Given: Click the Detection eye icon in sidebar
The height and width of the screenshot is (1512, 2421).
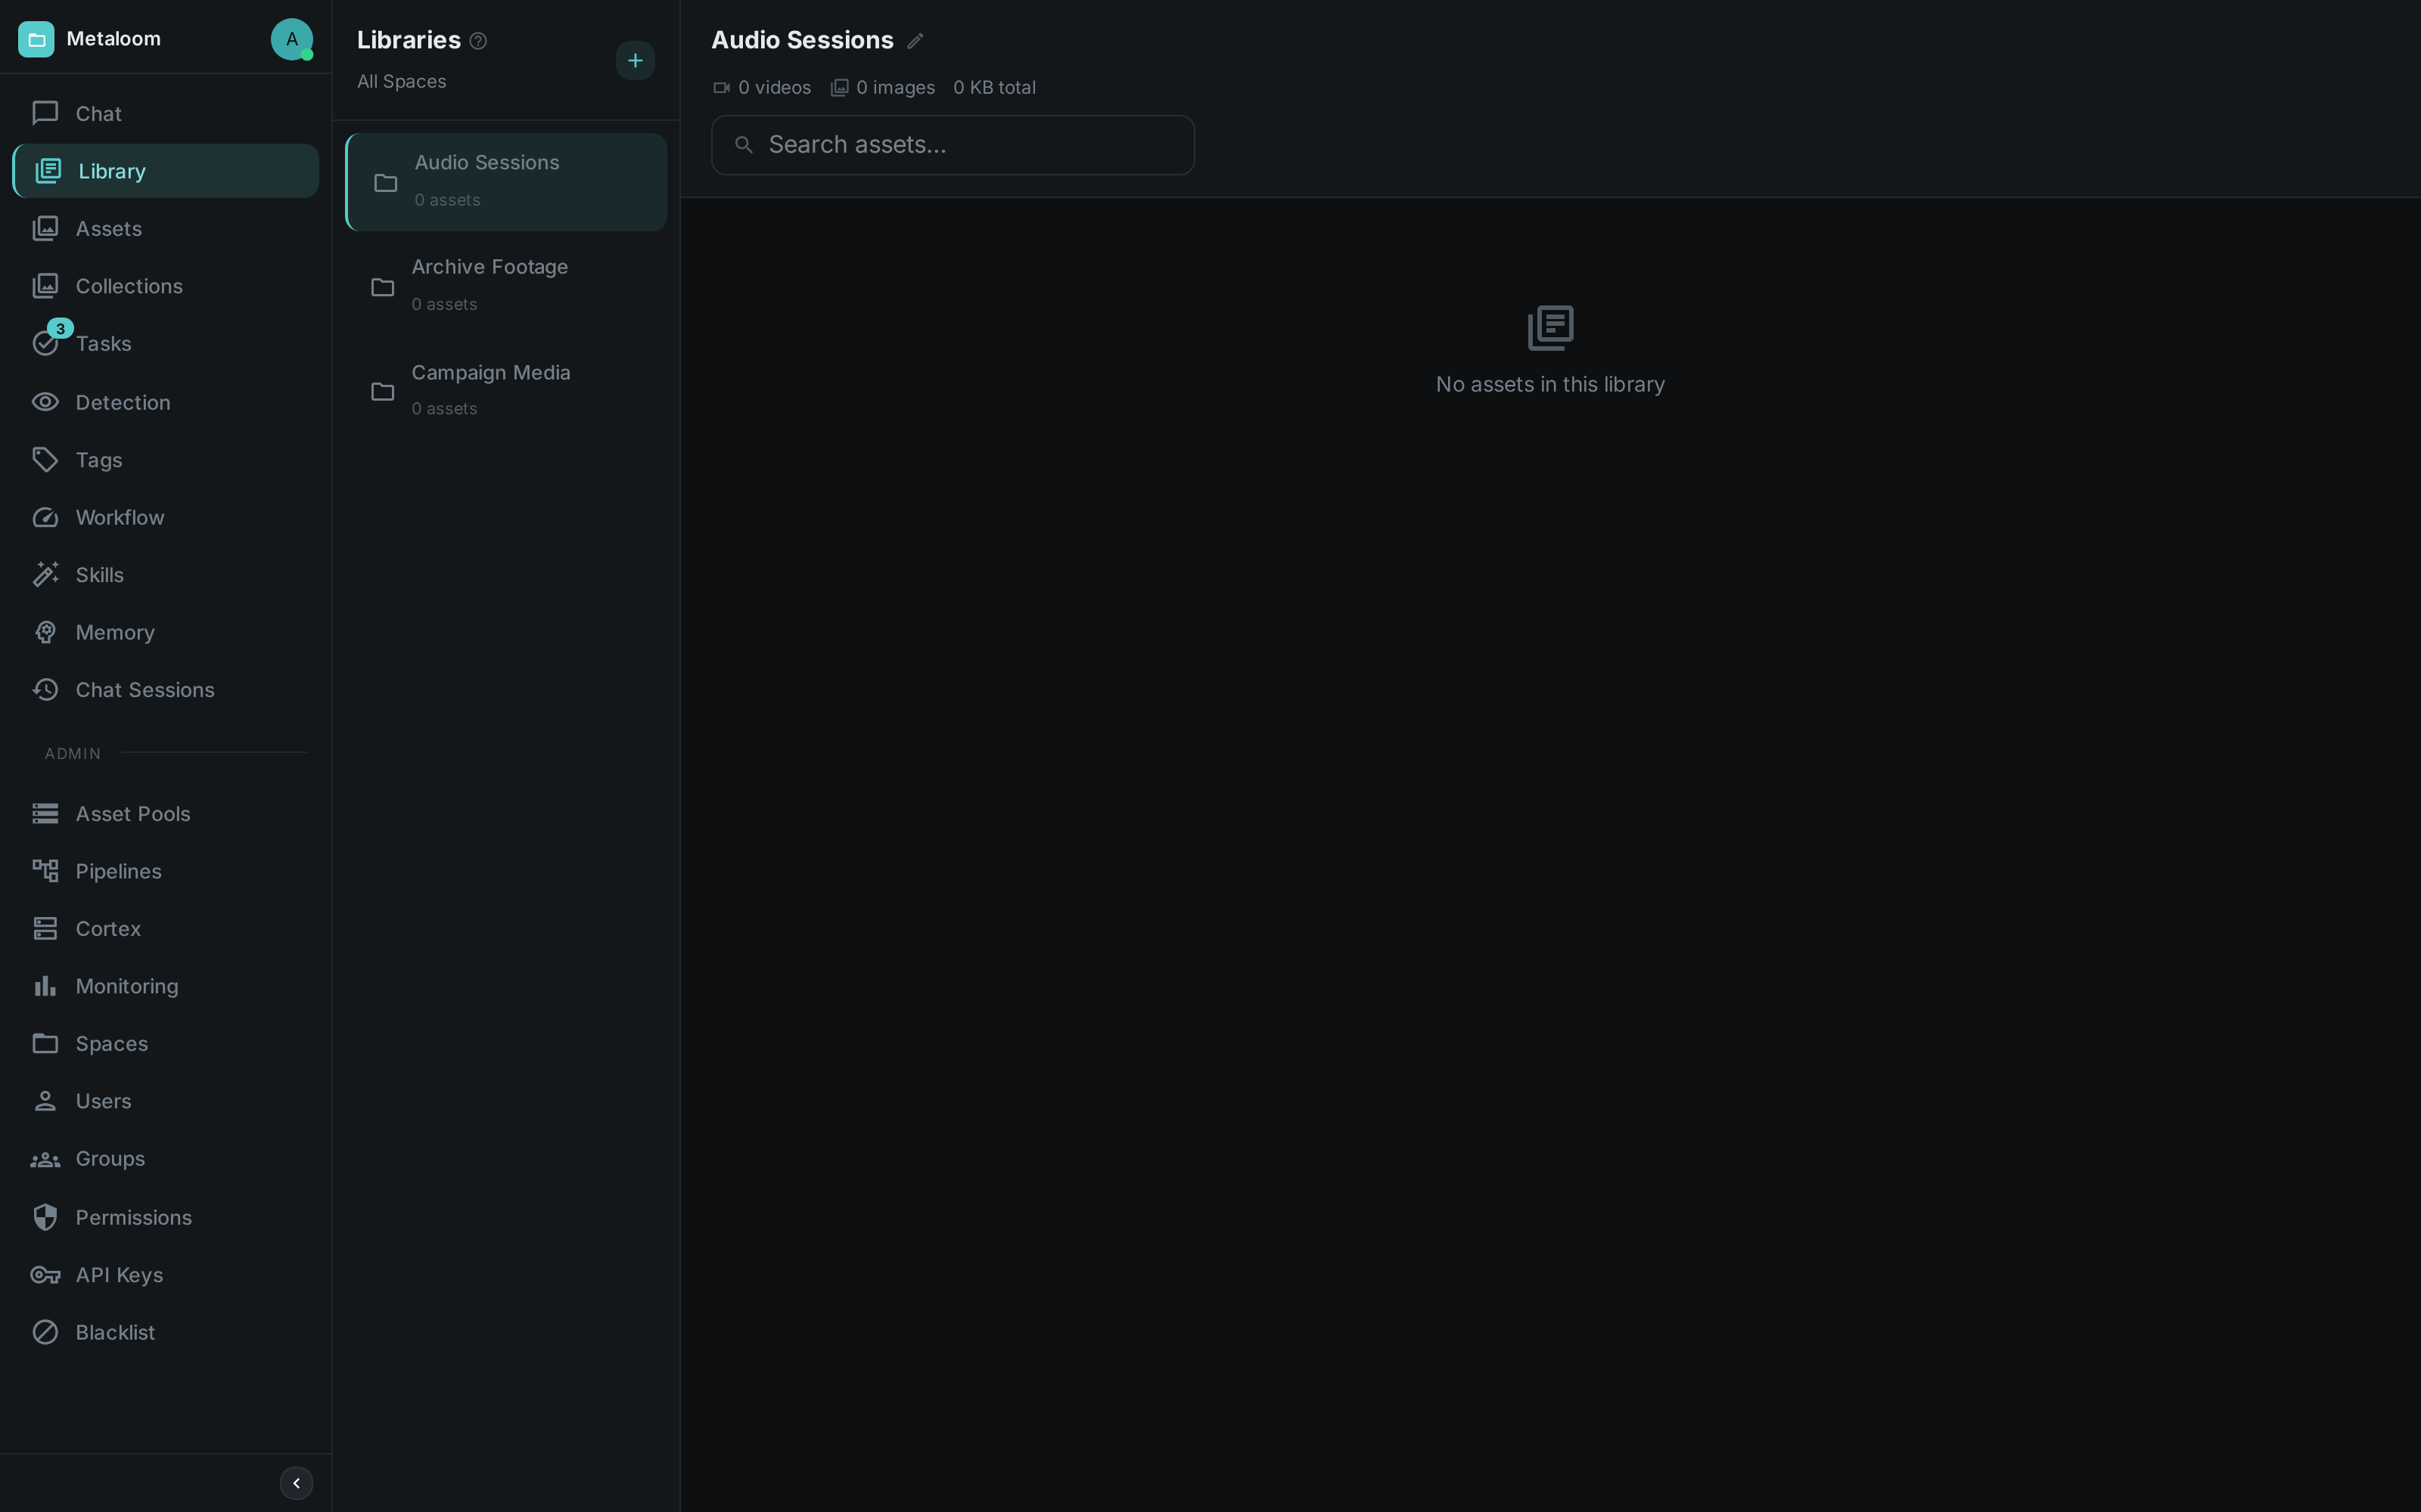Looking at the screenshot, I should 45,402.
